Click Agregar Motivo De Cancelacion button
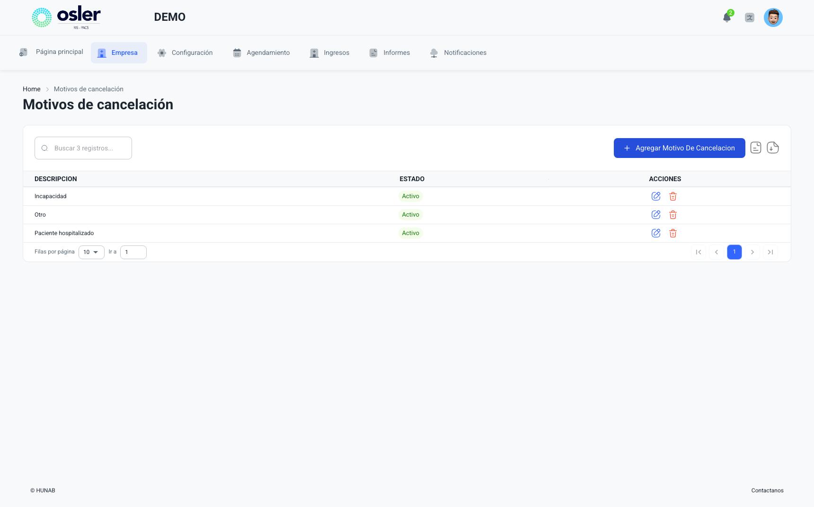814x507 pixels. click(x=680, y=148)
